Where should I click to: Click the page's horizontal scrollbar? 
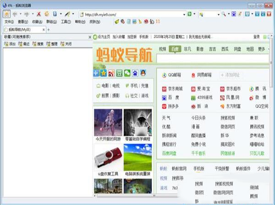pos(137,196)
